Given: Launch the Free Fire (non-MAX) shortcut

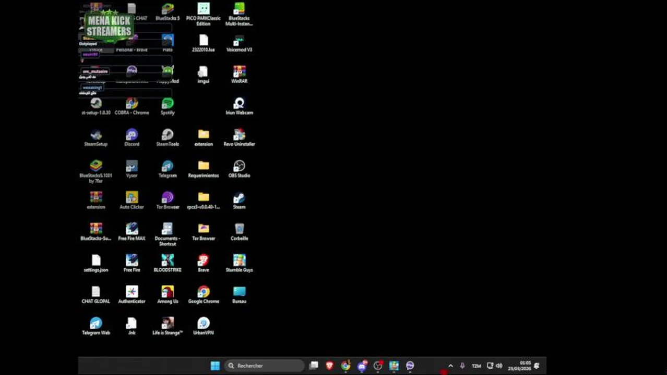Looking at the screenshot, I should [x=132, y=264].
